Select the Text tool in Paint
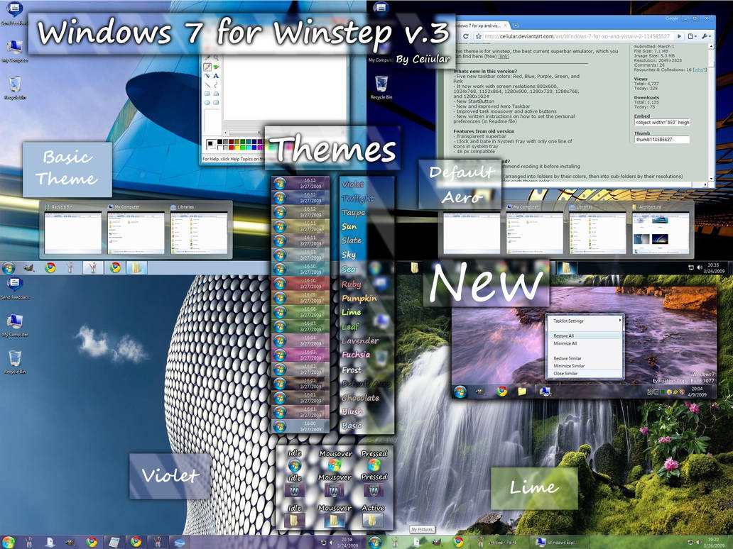733x549 pixels. click(x=216, y=76)
